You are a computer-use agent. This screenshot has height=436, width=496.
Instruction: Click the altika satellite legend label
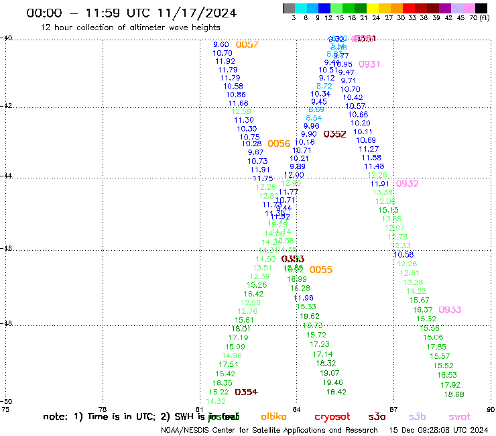[x=273, y=417]
